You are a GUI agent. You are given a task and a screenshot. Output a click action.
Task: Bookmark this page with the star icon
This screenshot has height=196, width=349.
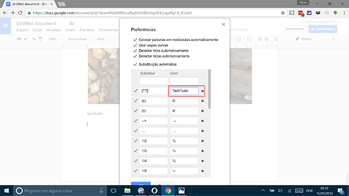283,13
